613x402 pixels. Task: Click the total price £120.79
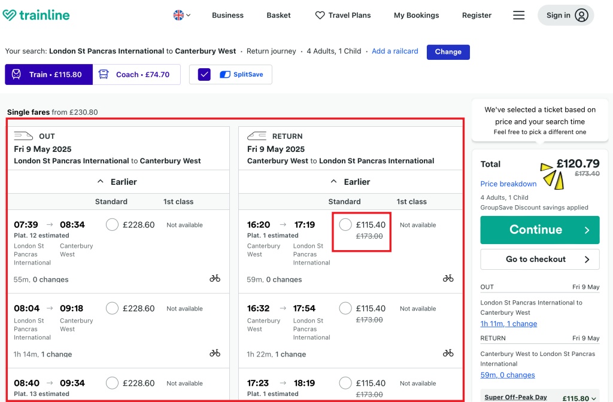tap(578, 163)
